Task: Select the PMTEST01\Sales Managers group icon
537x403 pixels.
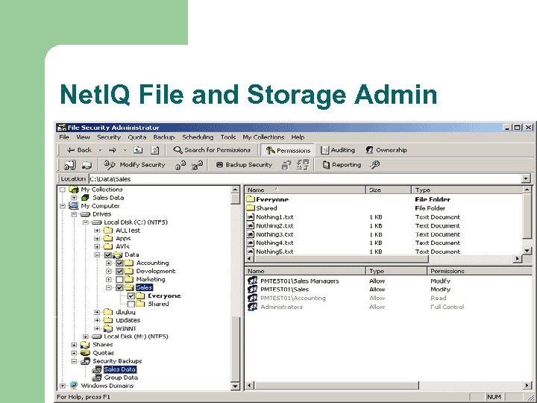Action: coord(252,281)
